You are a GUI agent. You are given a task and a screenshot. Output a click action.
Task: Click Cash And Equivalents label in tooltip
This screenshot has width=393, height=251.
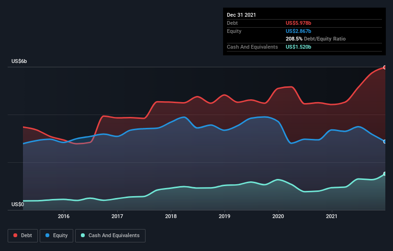point(252,47)
